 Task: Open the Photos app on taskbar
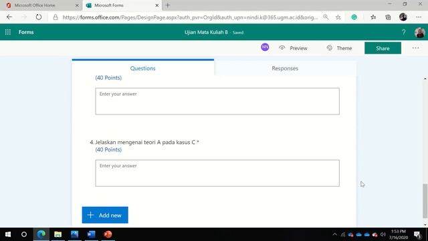[74, 234]
